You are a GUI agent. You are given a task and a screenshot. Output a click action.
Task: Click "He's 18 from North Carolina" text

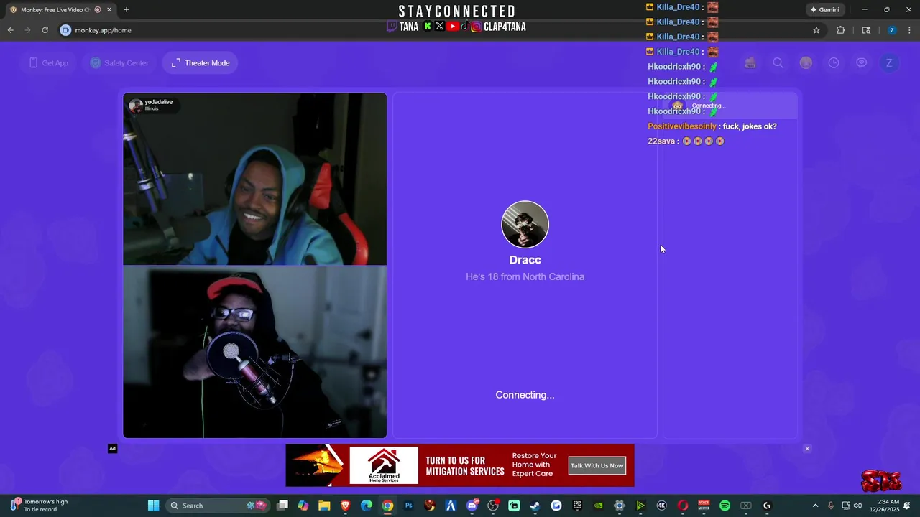[x=525, y=276]
